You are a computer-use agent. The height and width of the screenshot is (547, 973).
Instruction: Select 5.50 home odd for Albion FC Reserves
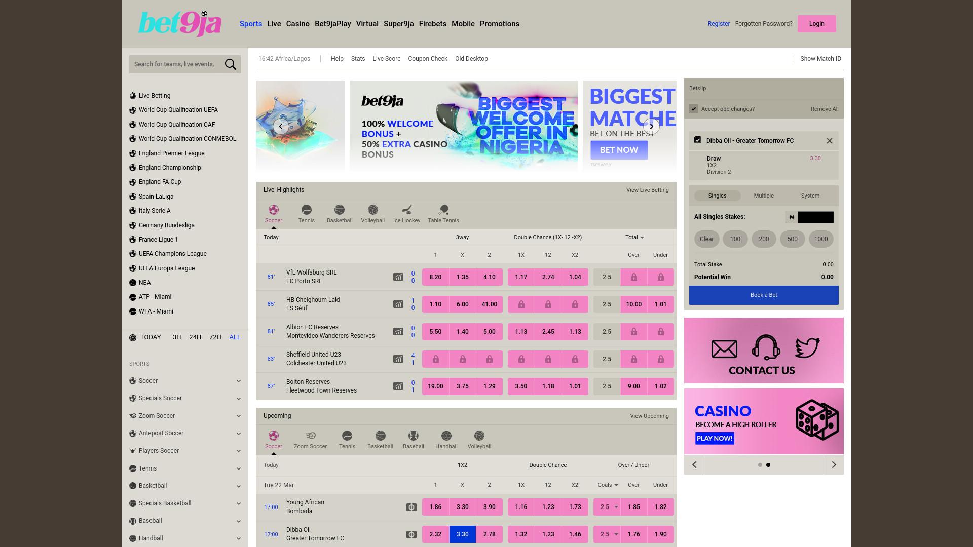pyautogui.click(x=435, y=332)
